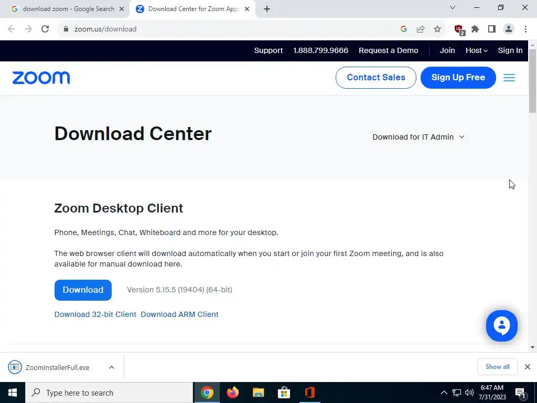Click the Google icon in address bar

pyautogui.click(x=403, y=29)
